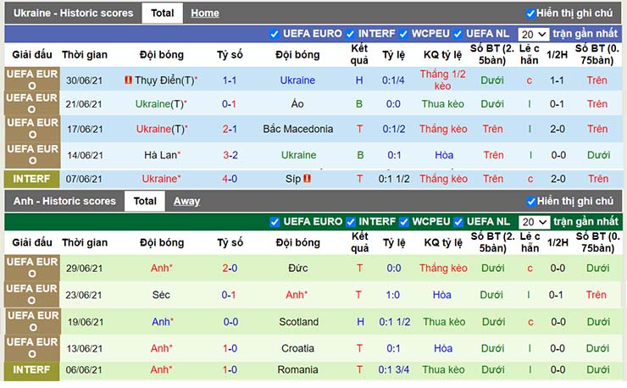Switch to Home tab for Ukraine
Screen dimensions: 627x388
[x=205, y=14]
